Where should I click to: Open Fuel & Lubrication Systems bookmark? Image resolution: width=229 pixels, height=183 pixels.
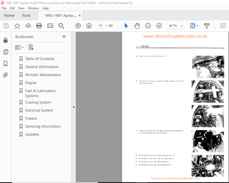tap(40, 93)
